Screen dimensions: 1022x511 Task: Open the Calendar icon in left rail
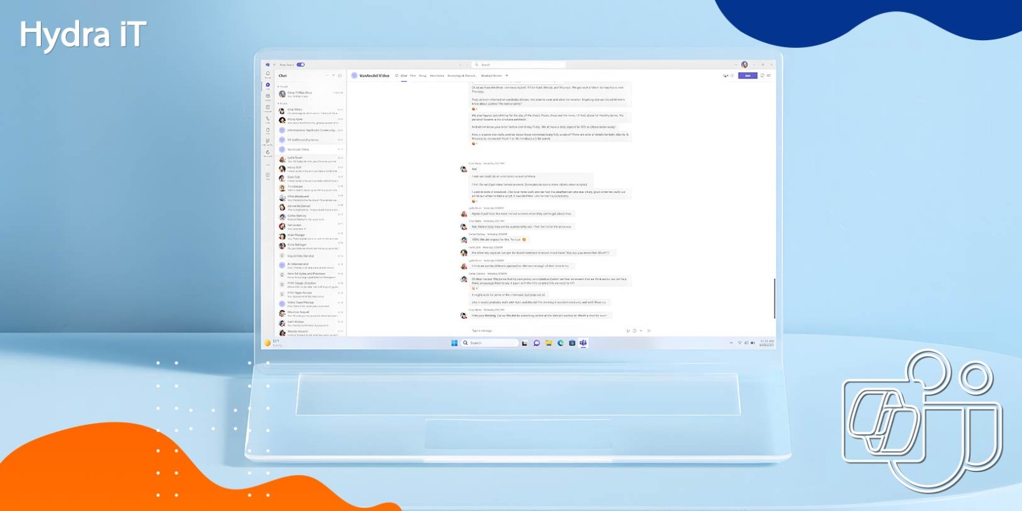tap(268, 108)
